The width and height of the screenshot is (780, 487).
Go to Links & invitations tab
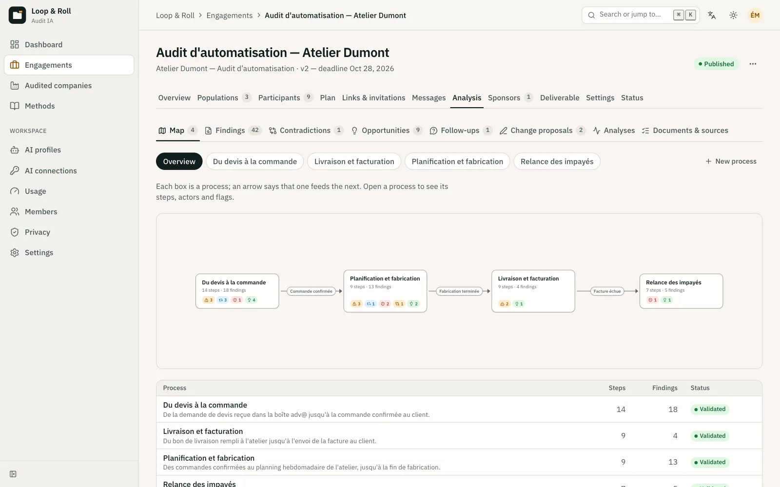click(x=373, y=98)
